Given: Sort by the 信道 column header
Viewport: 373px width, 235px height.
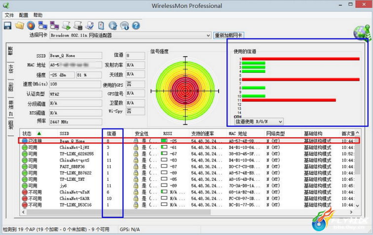Looking at the screenshot, I should point(112,134).
